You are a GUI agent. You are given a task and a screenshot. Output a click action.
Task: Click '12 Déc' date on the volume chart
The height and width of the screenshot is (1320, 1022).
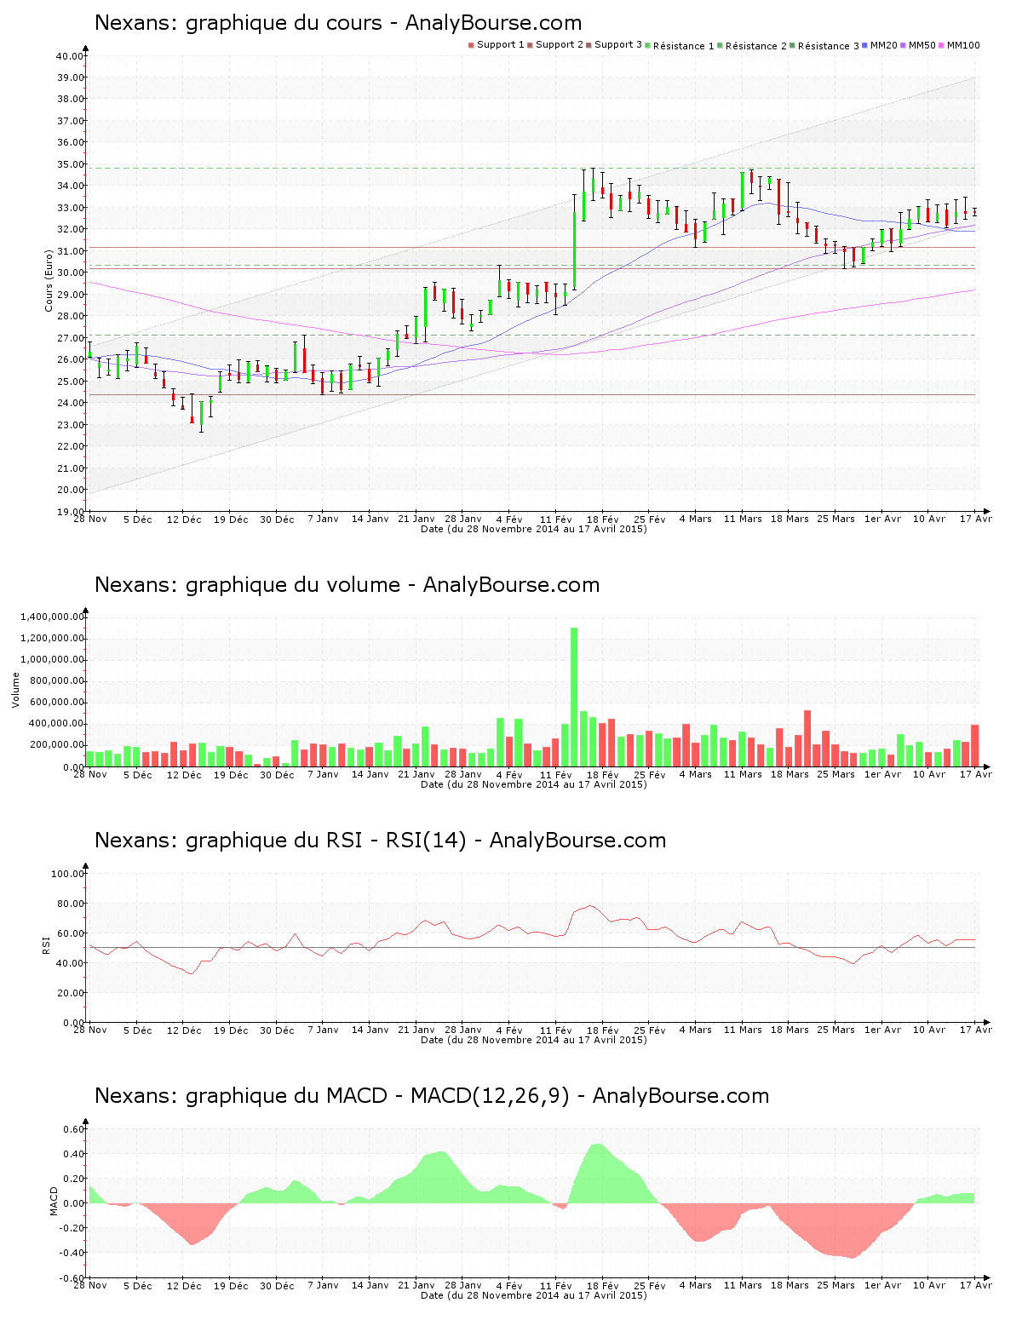point(184,774)
